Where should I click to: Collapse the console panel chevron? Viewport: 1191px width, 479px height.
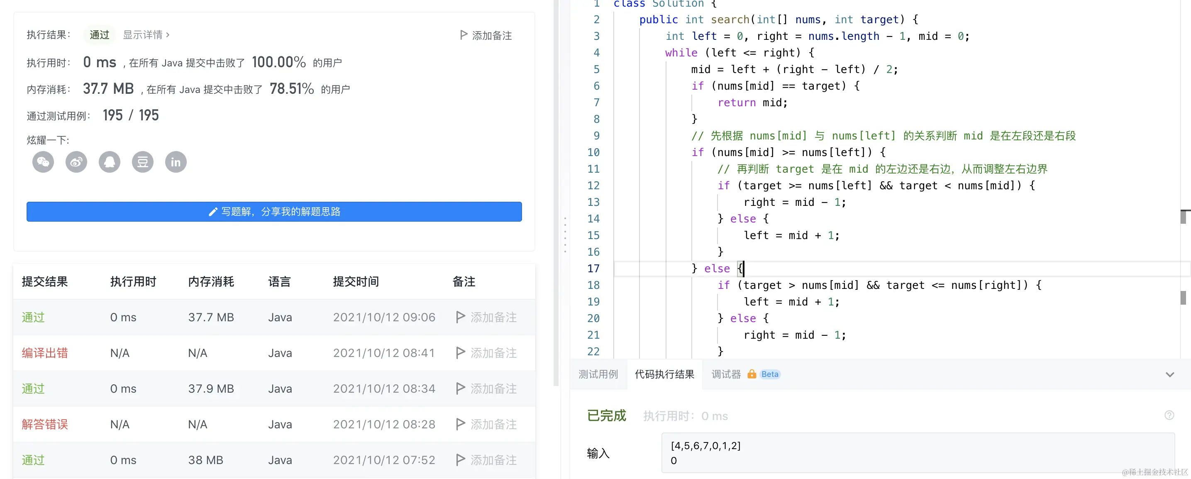[x=1170, y=374]
